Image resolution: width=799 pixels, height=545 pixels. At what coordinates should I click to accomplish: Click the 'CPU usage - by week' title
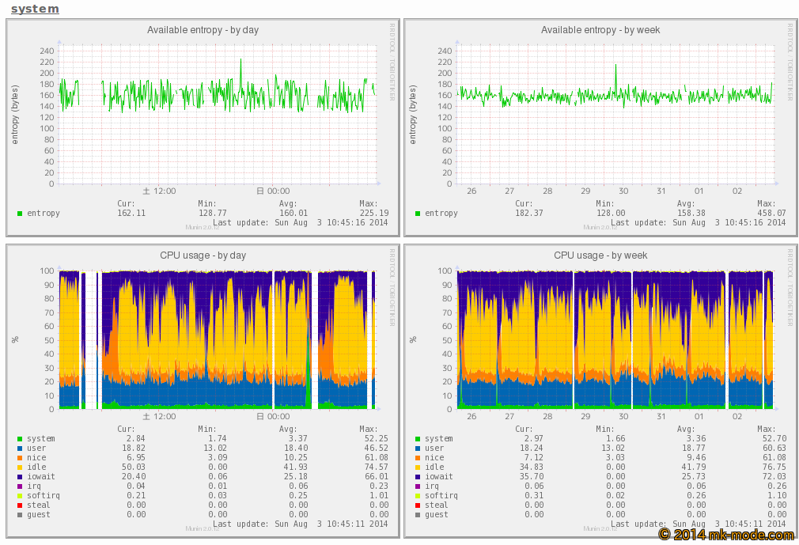(600, 255)
